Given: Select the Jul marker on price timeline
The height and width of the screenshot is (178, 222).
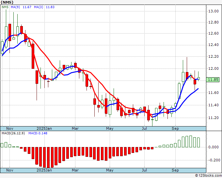Looking at the screenshot, I should coord(144,128).
